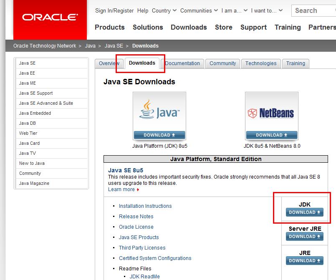The width and height of the screenshot is (336, 280).
Task: Click in the Search field
Action: tap(313, 10)
